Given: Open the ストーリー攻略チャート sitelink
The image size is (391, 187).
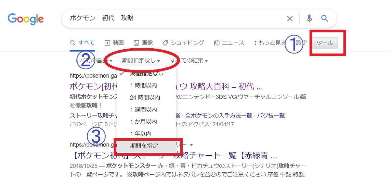Looking at the screenshot, I should click(94, 116).
